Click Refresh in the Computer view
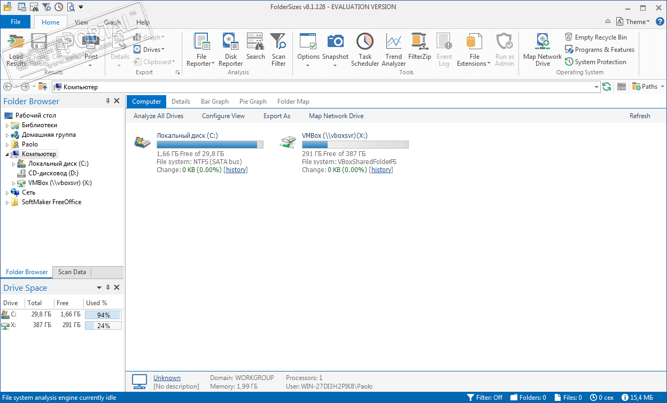 [x=640, y=116]
